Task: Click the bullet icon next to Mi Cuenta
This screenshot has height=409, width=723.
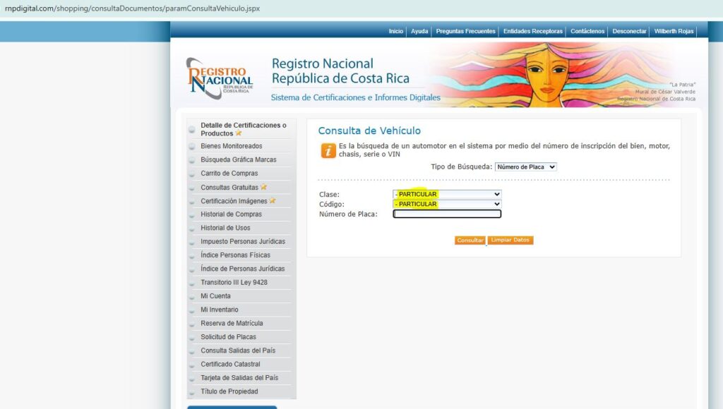Action: click(x=192, y=297)
